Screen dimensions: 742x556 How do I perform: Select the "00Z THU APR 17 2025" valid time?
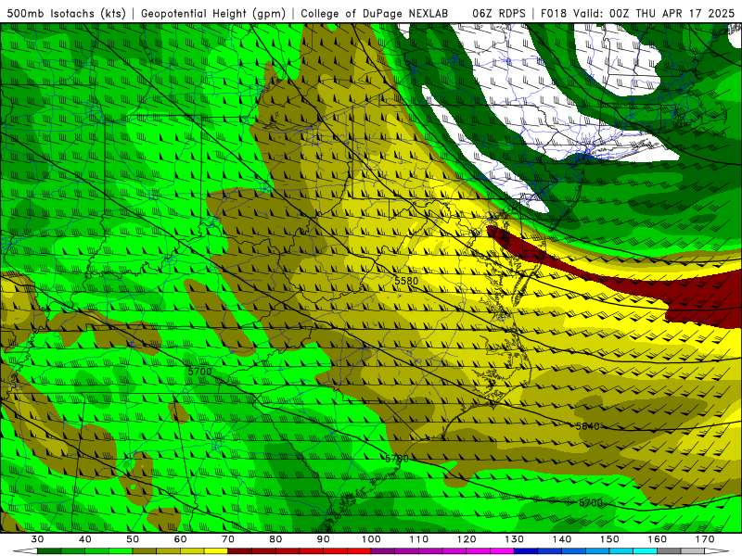pyautogui.click(x=672, y=13)
